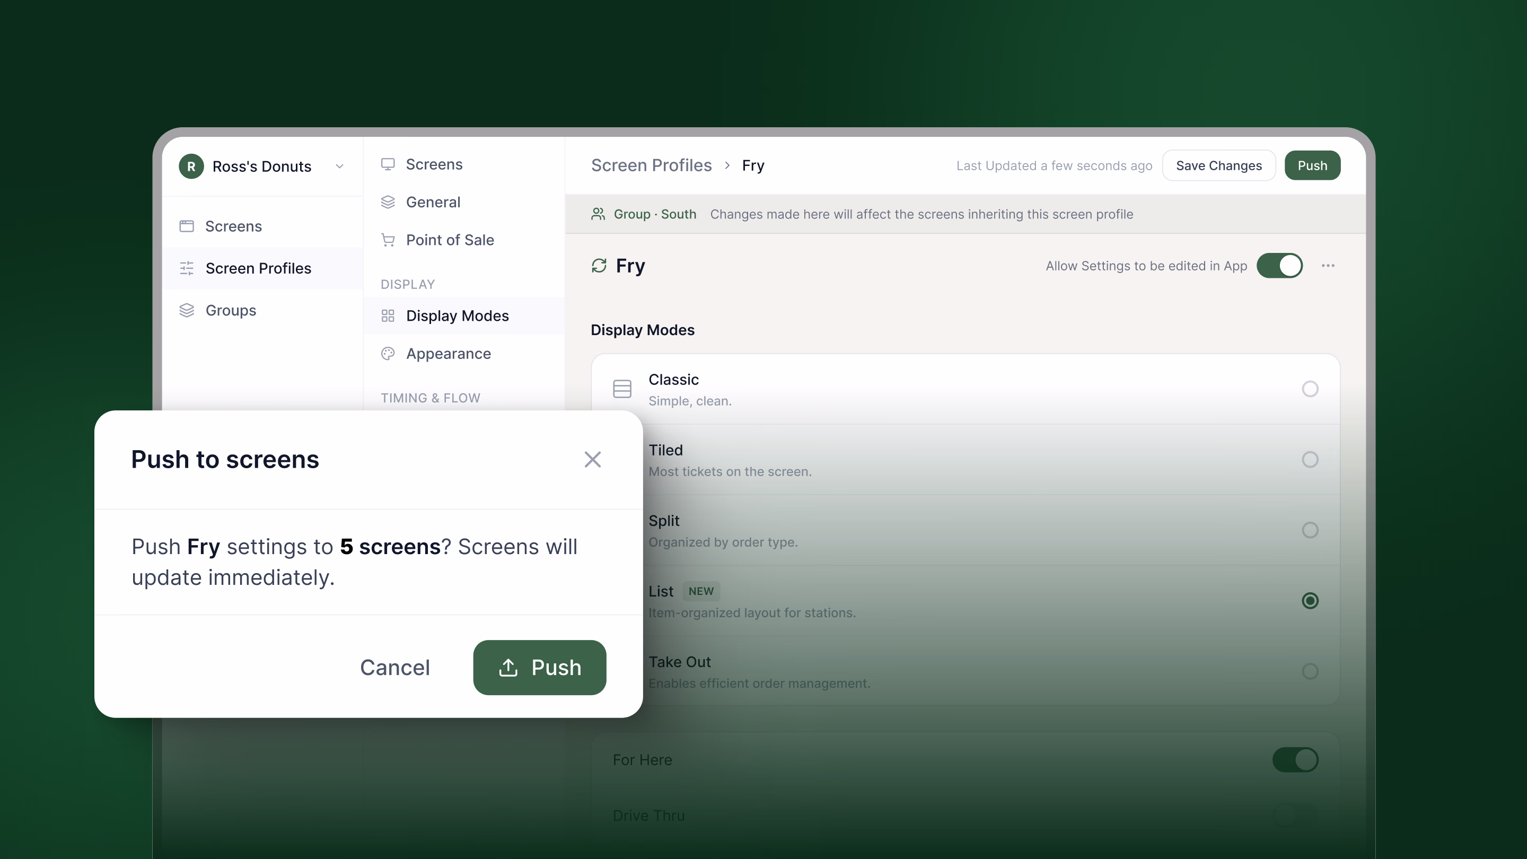Open the General settings section

[x=463, y=202]
